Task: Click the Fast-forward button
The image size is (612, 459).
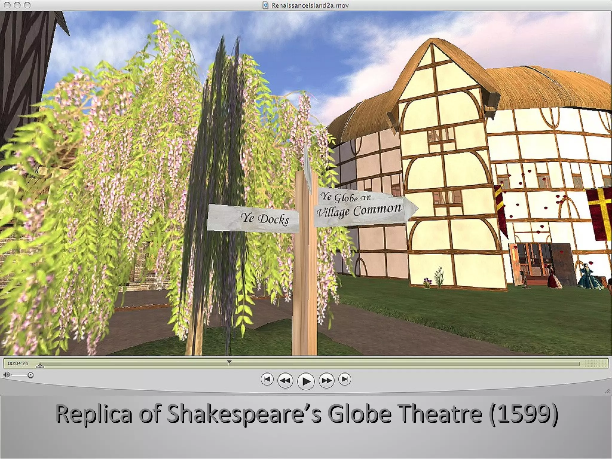Action: 326,380
